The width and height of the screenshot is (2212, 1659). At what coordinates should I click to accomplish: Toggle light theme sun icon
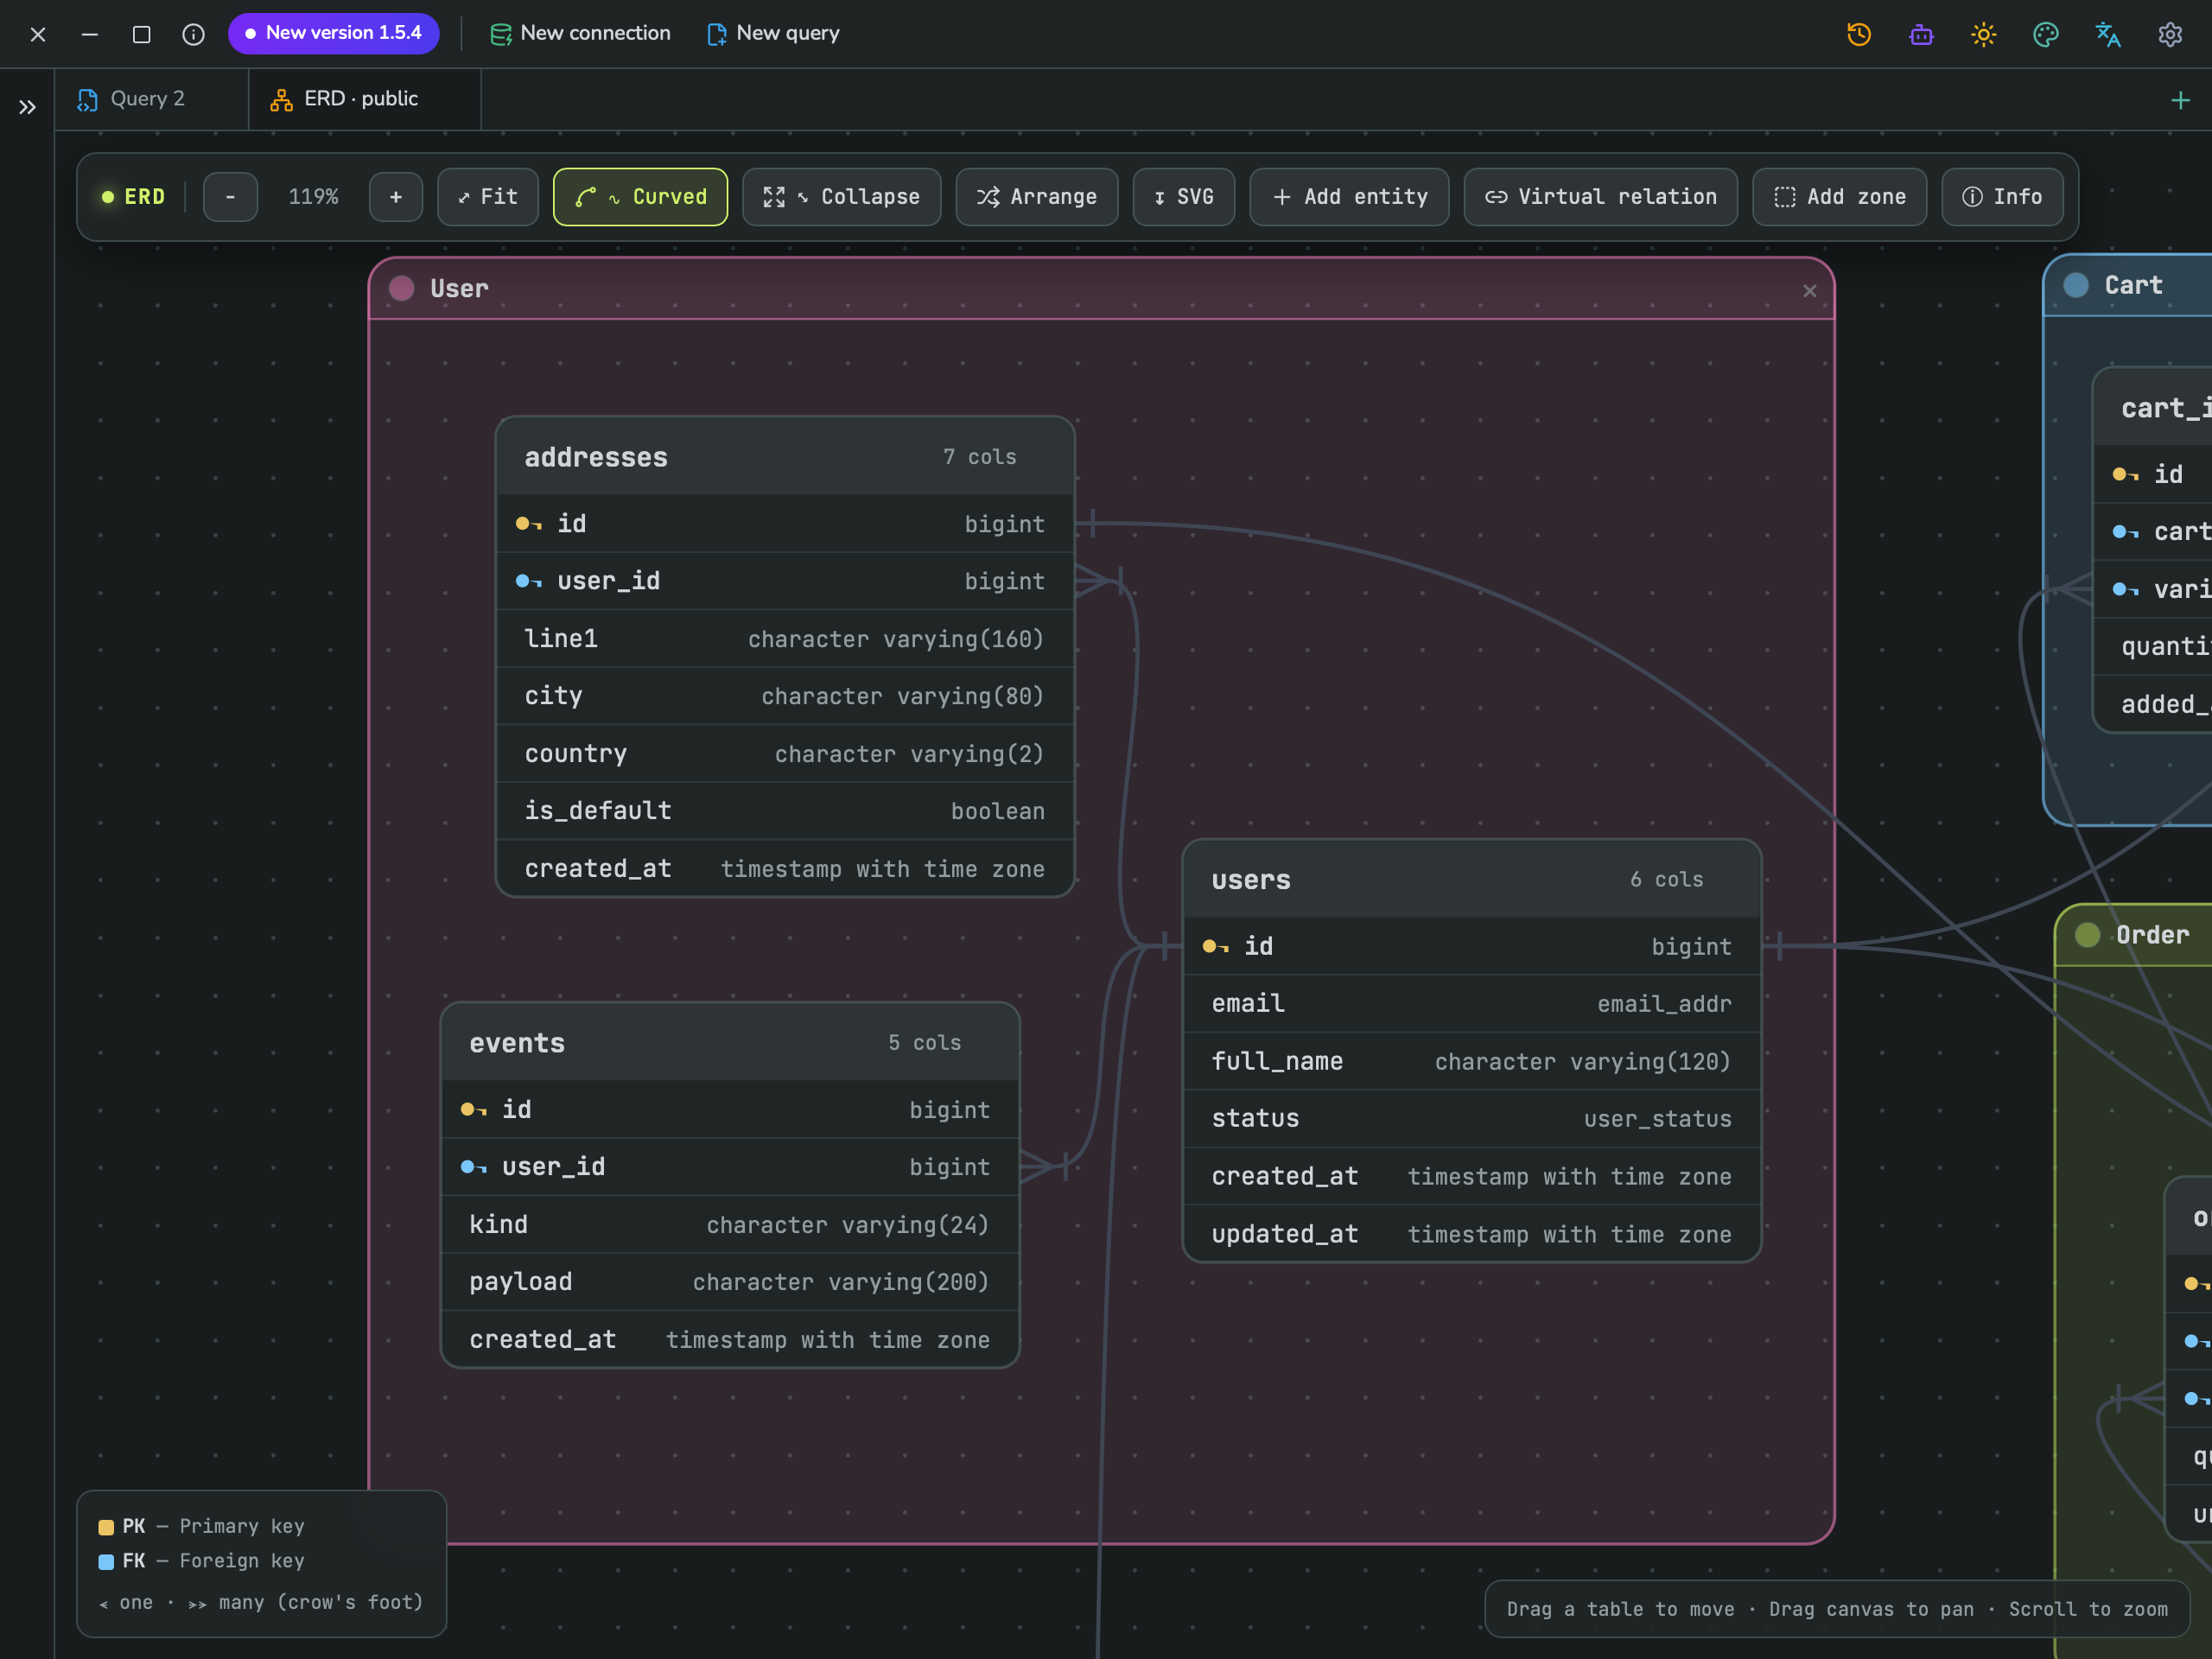click(x=1983, y=34)
